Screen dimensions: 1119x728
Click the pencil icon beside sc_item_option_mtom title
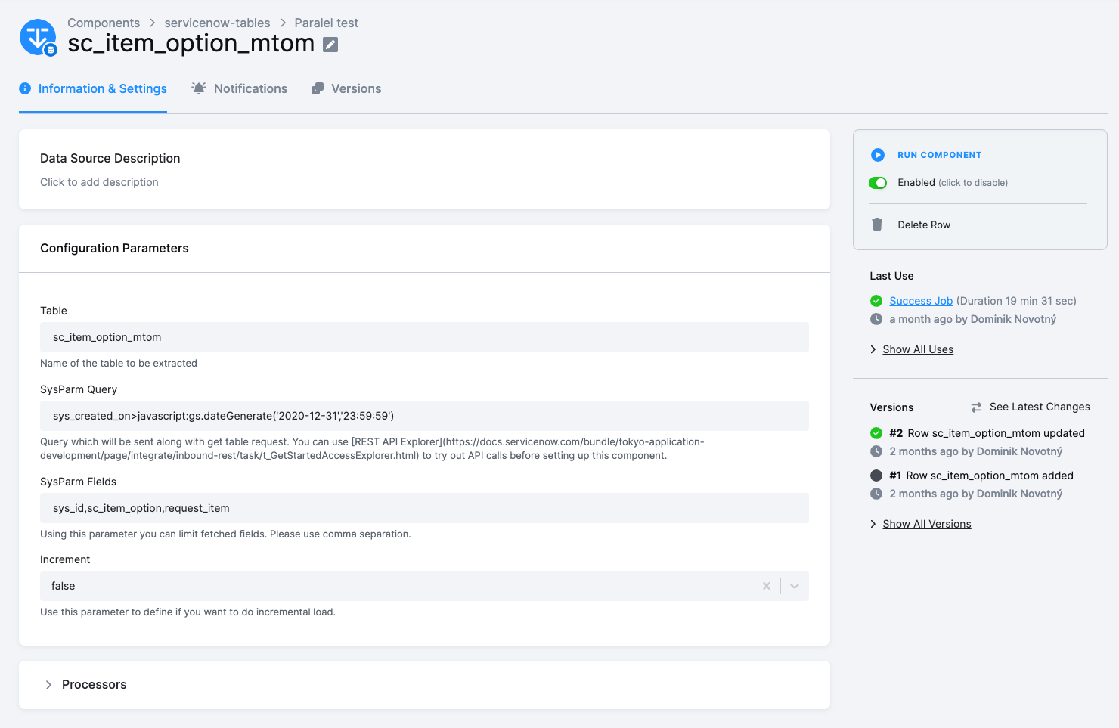pos(329,45)
